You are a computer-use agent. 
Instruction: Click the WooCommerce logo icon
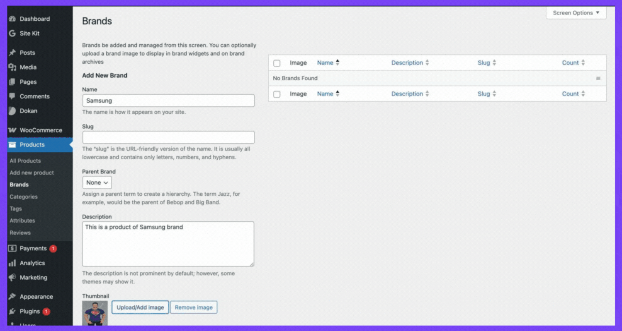pos(12,130)
